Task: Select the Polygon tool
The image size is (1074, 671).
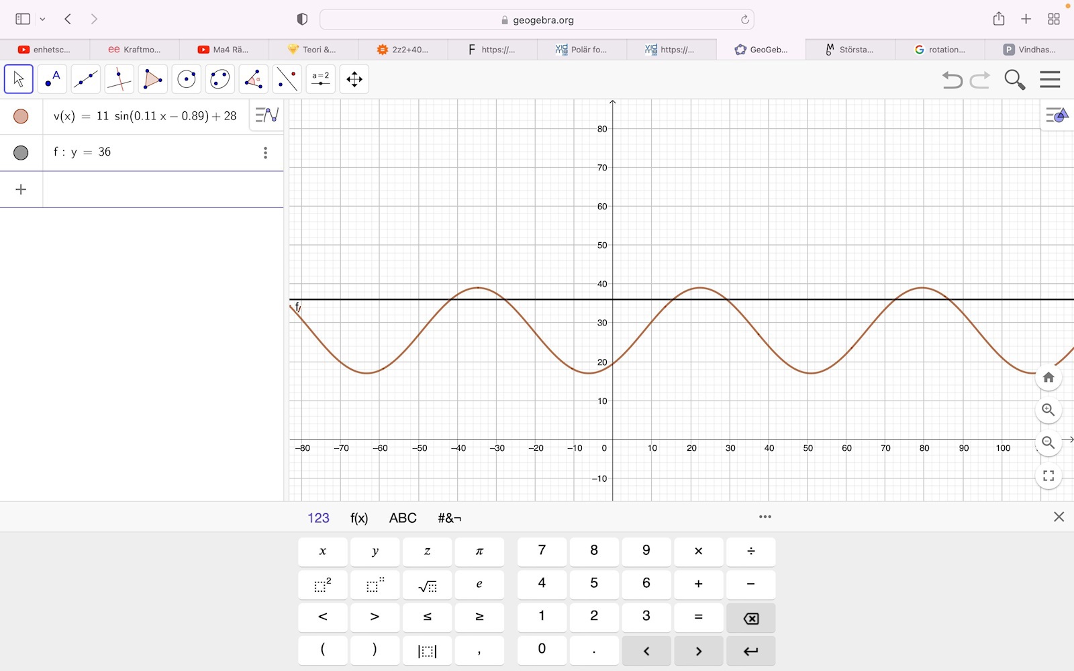Action: [x=153, y=79]
